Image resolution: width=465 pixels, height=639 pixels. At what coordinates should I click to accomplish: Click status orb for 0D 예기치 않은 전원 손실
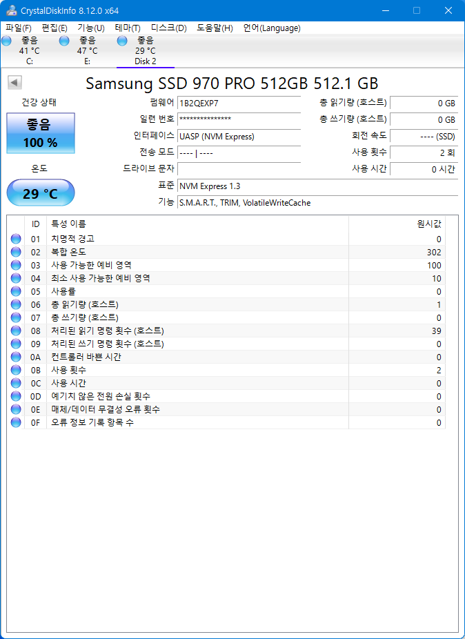(x=16, y=396)
